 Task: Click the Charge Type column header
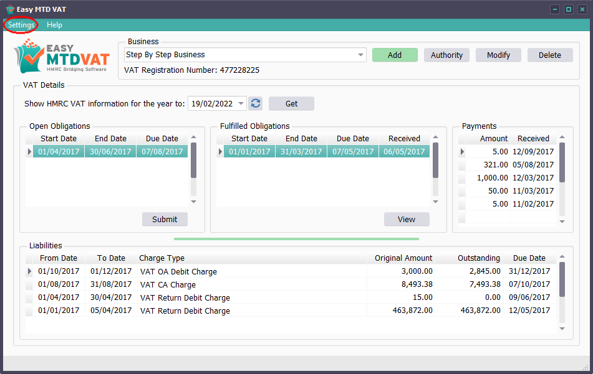click(x=252, y=258)
